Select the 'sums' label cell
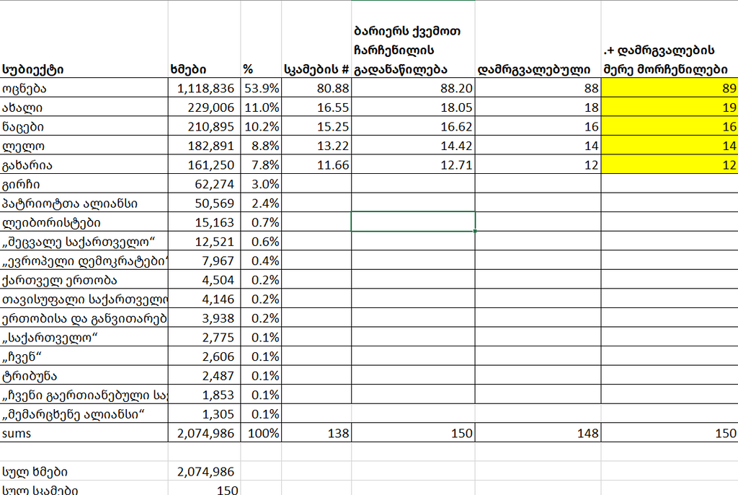Image resolution: width=738 pixels, height=495 pixels. [84, 433]
